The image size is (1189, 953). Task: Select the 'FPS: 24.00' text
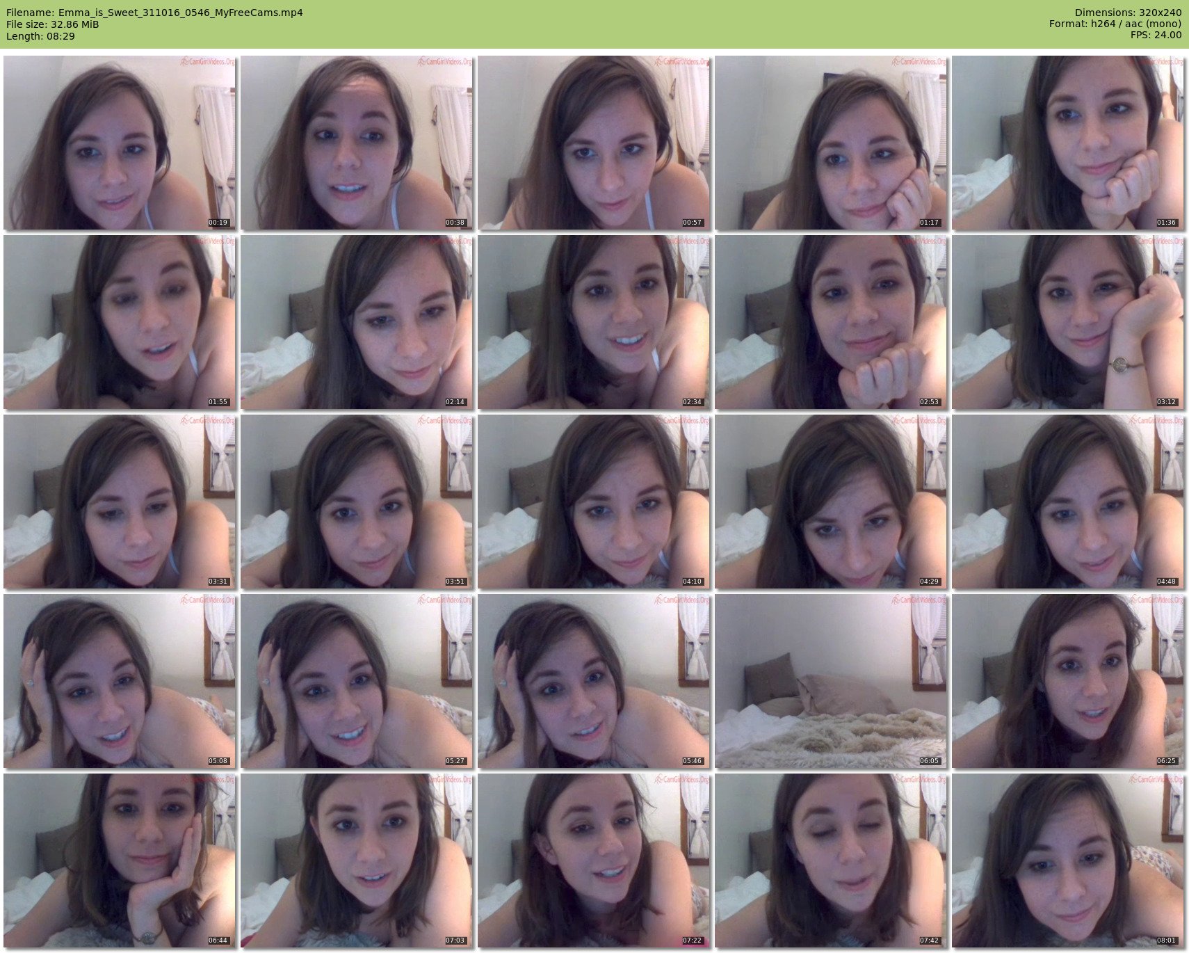pos(1156,35)
